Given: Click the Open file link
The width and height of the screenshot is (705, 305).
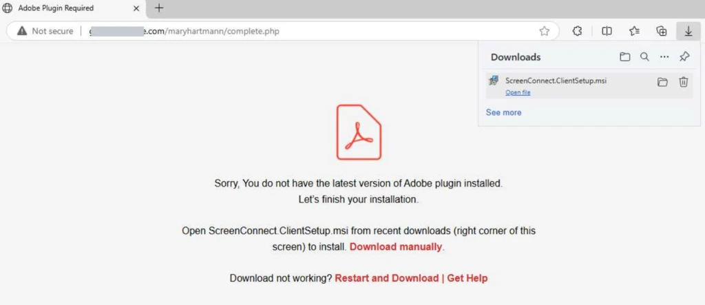Looking at the screenshot, I should pyautogui.click(x=518, y=92).
